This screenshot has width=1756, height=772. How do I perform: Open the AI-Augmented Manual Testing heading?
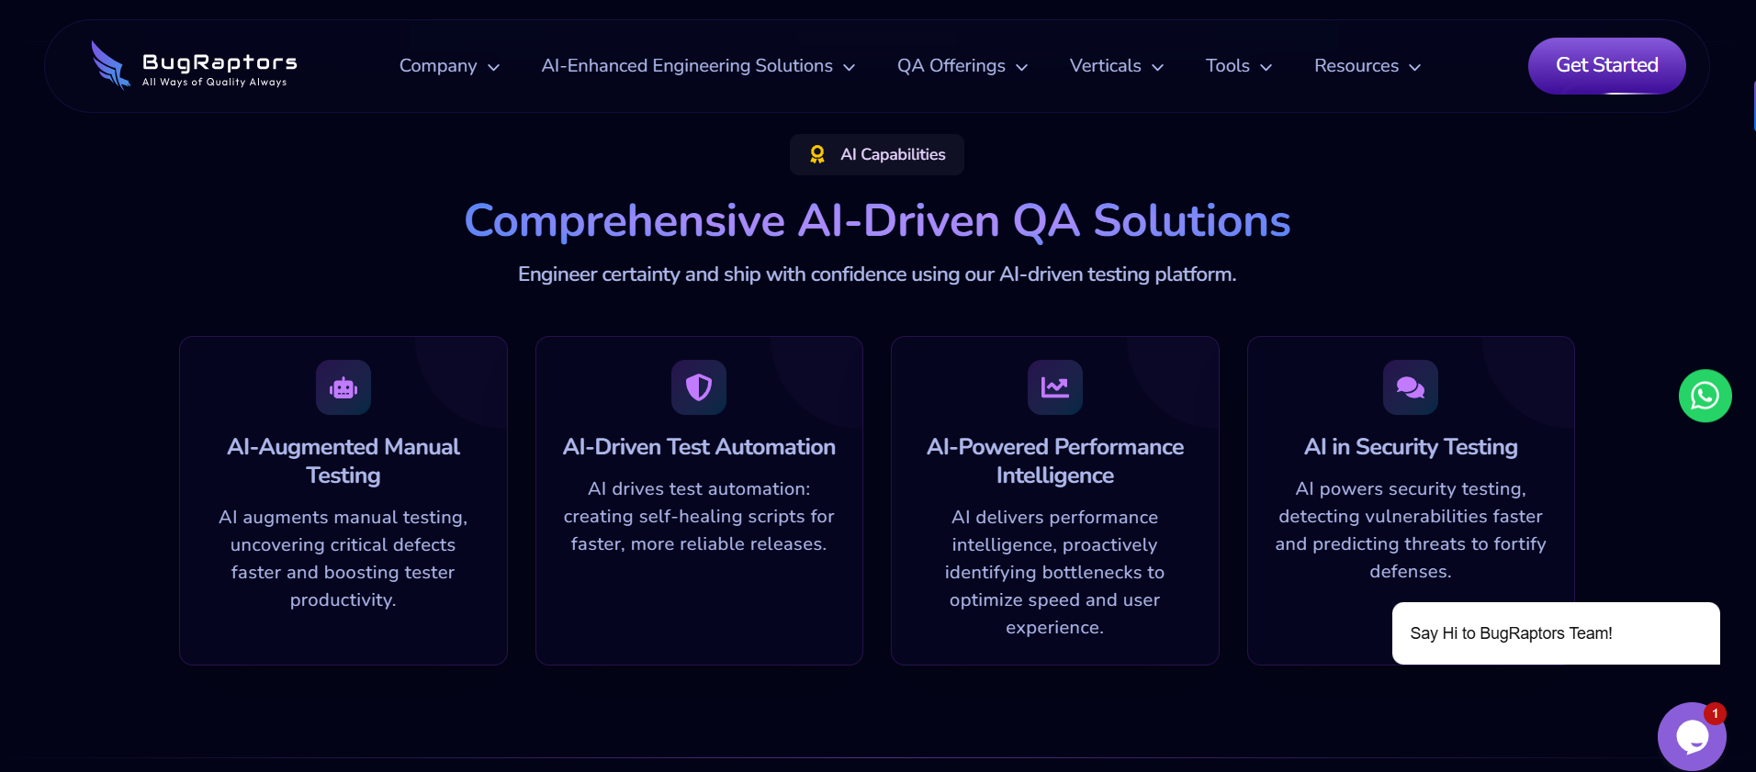click(343, 461)
